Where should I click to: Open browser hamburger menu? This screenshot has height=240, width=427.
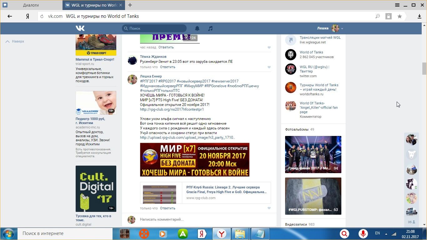397,5
